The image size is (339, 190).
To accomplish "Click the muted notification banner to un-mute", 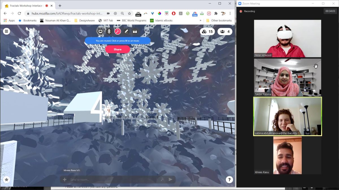I will (x=118, y=41).
